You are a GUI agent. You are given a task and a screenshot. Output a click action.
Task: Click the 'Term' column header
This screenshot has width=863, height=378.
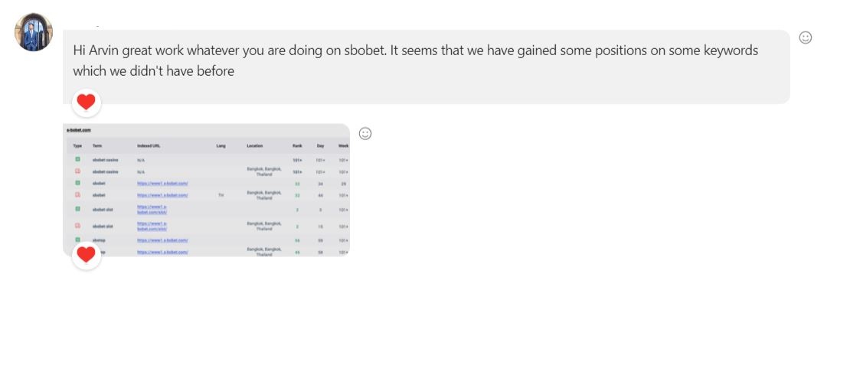[97, 145]
